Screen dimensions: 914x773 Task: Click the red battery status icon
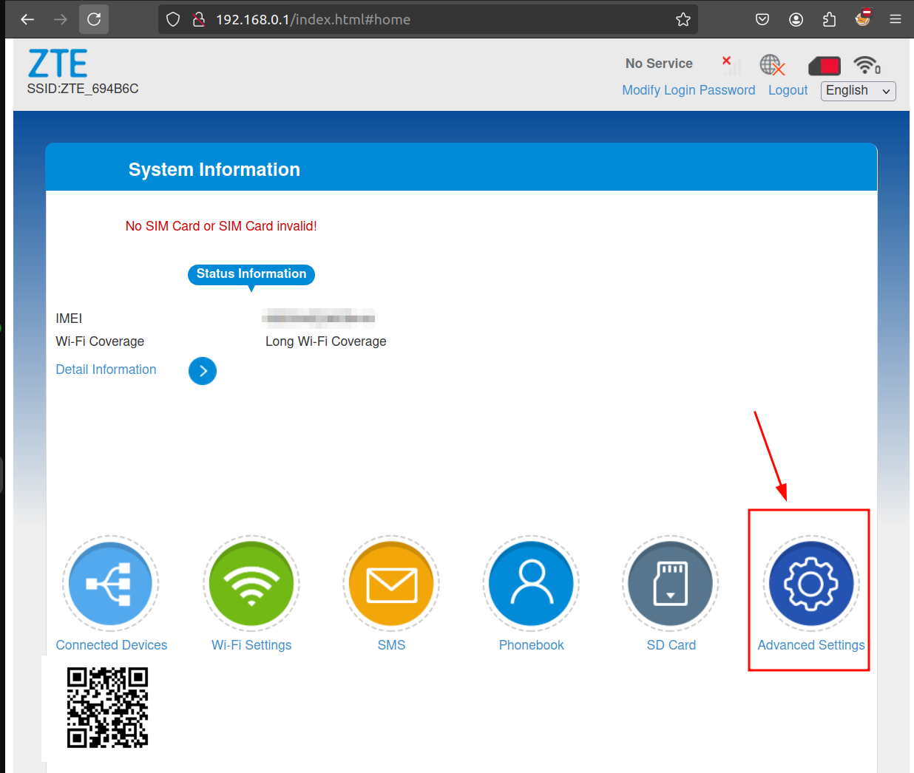coord(825,66)
